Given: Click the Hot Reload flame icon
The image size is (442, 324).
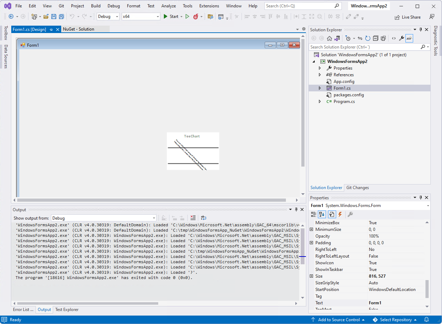Looking at the screenshot, I should (x=196, y=17).
